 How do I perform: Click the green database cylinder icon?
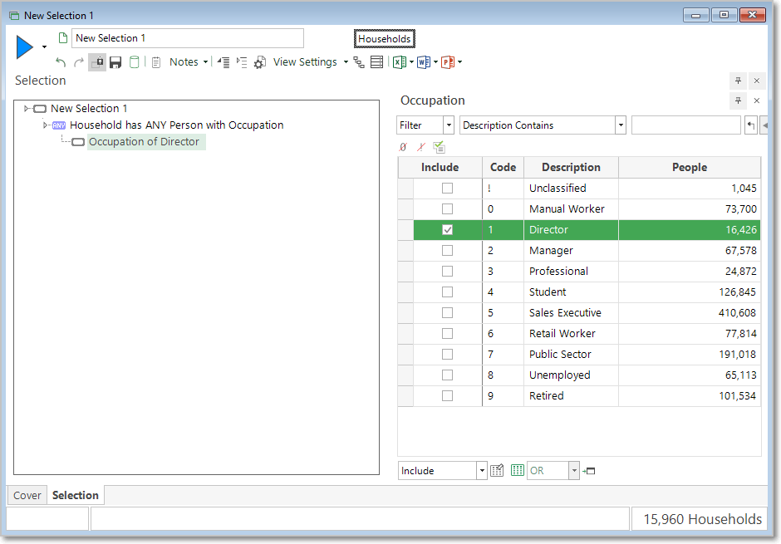[134, 62]
